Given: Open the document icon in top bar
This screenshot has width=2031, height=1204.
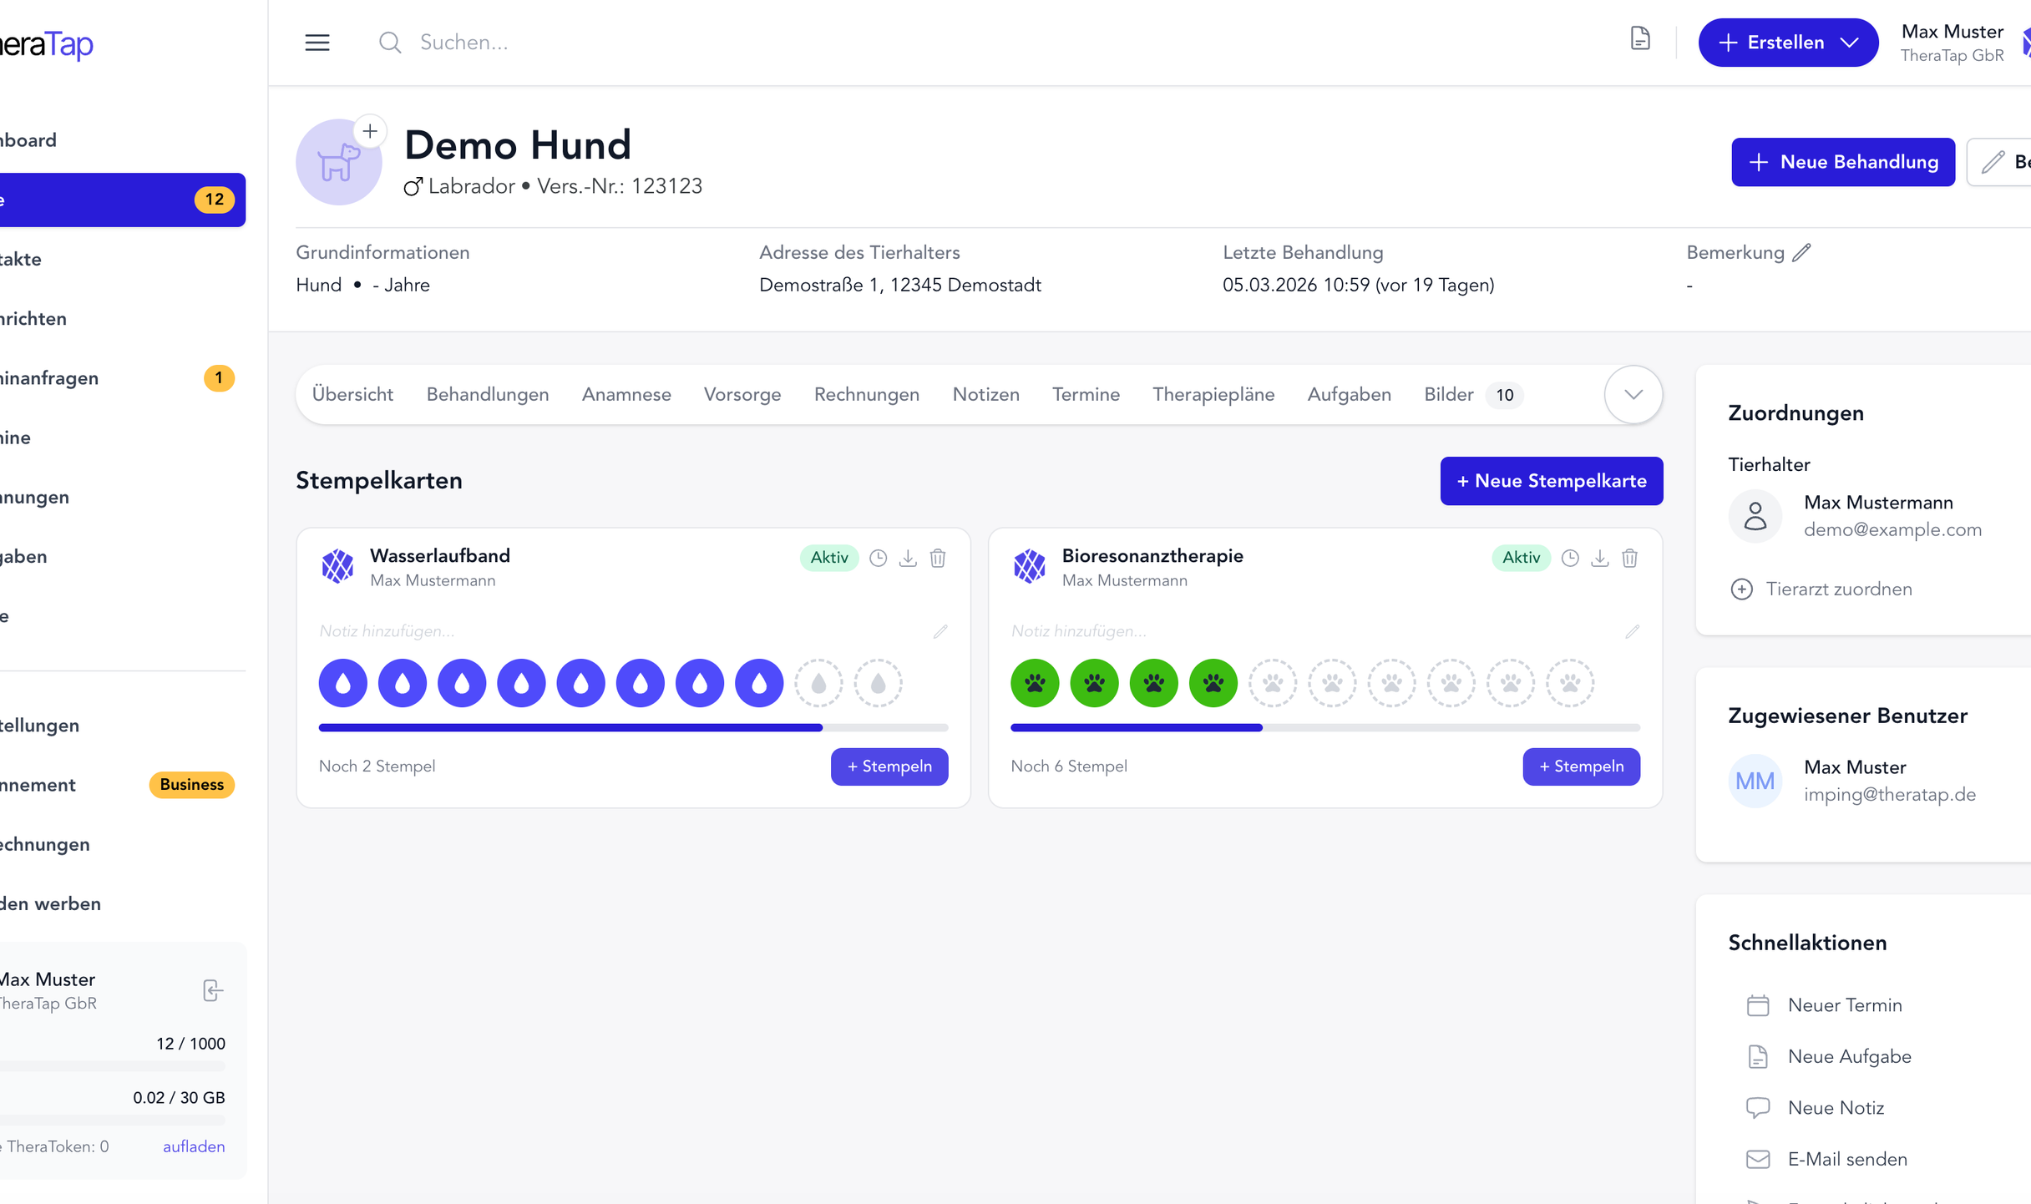Looking at the screenshot, I should pyautogui.click(x=1640, y=39).
